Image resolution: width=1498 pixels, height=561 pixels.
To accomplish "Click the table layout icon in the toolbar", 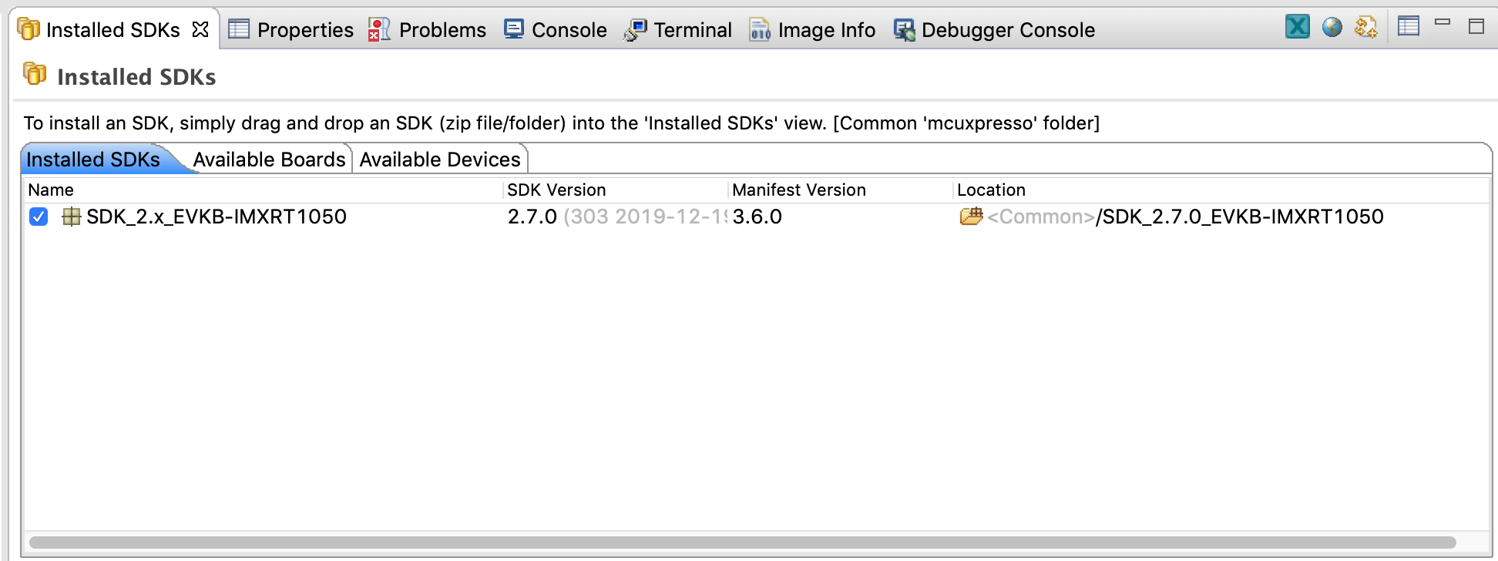I will (1408, 26).
